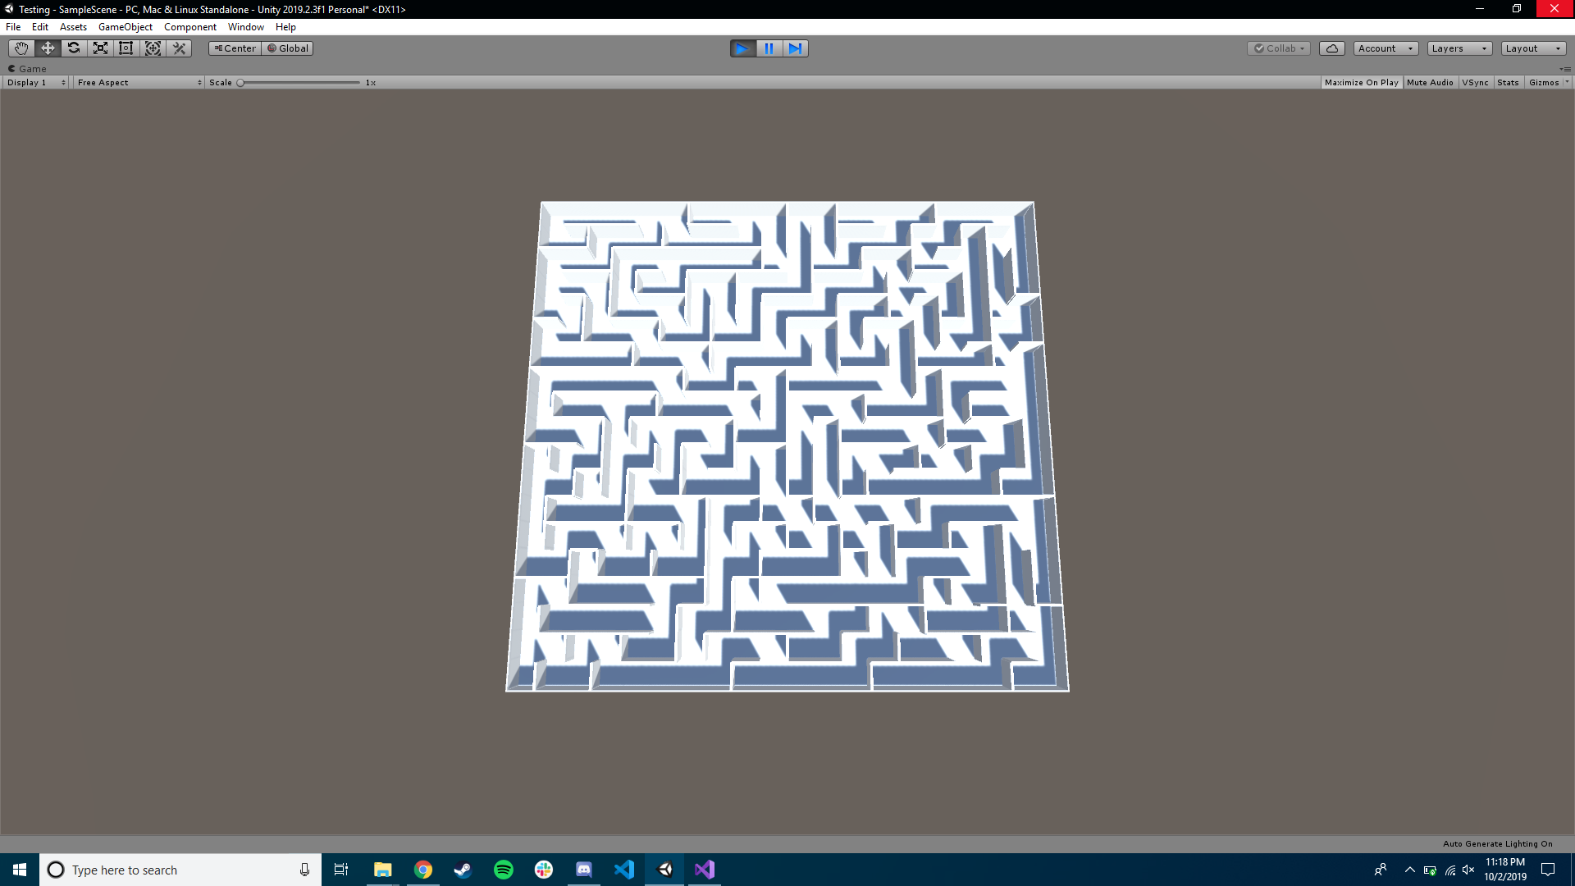Show hidden system tray icons
The image size is (1575, 886).
[1410, 870]
